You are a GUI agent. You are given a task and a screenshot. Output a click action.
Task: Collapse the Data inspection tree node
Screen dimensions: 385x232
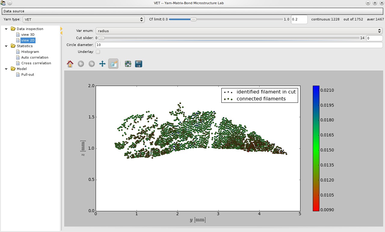(x=6, y=29)
